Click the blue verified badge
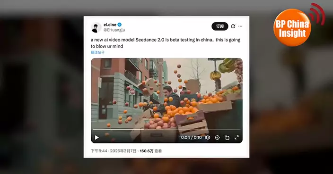 [x=120, y=25]
